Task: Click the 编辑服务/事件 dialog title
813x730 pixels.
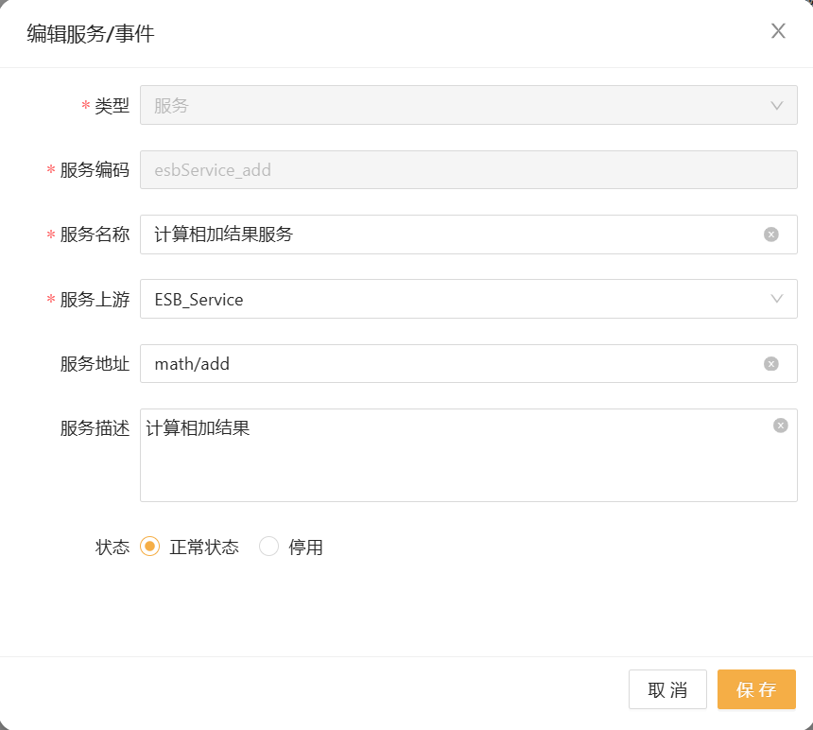Action: (90, 33)
